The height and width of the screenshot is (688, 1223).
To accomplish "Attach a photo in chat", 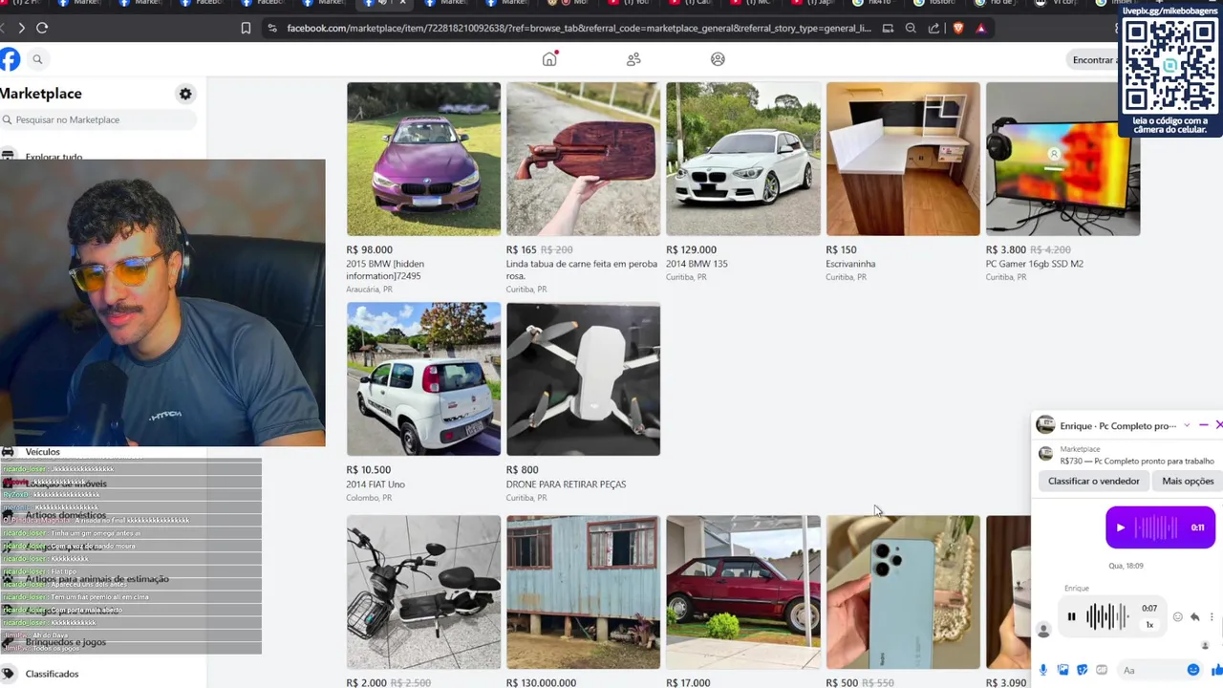I will pos(1062,670).
